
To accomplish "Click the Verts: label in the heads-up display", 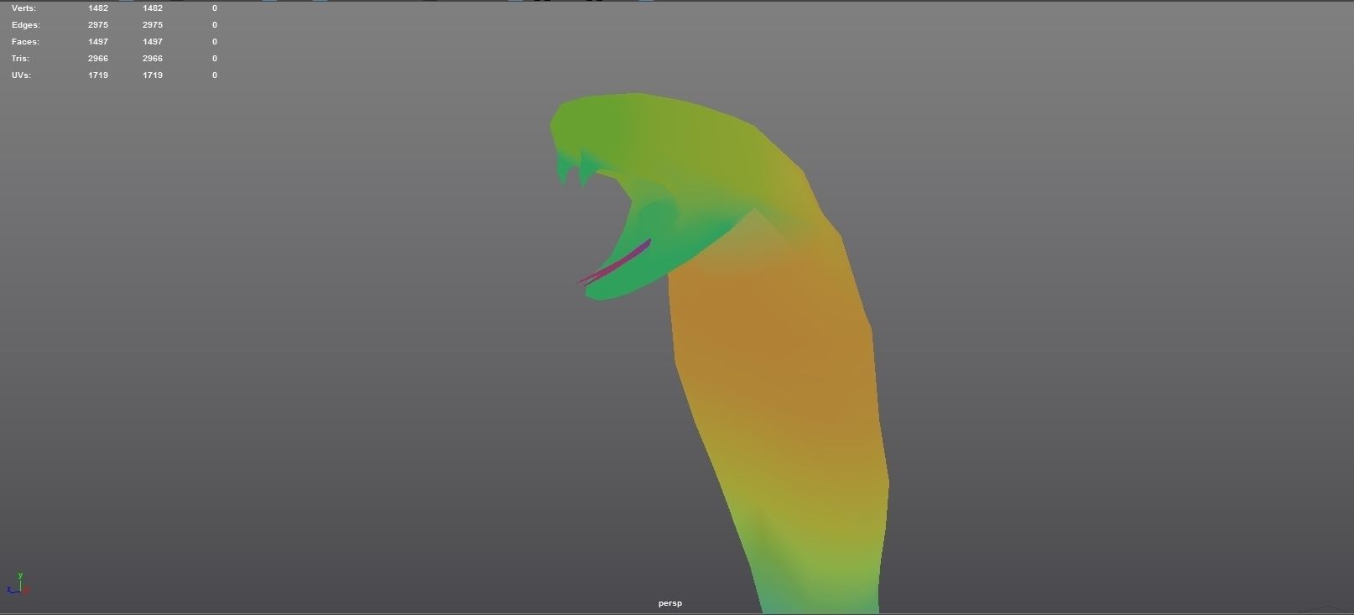I will 23,8.
